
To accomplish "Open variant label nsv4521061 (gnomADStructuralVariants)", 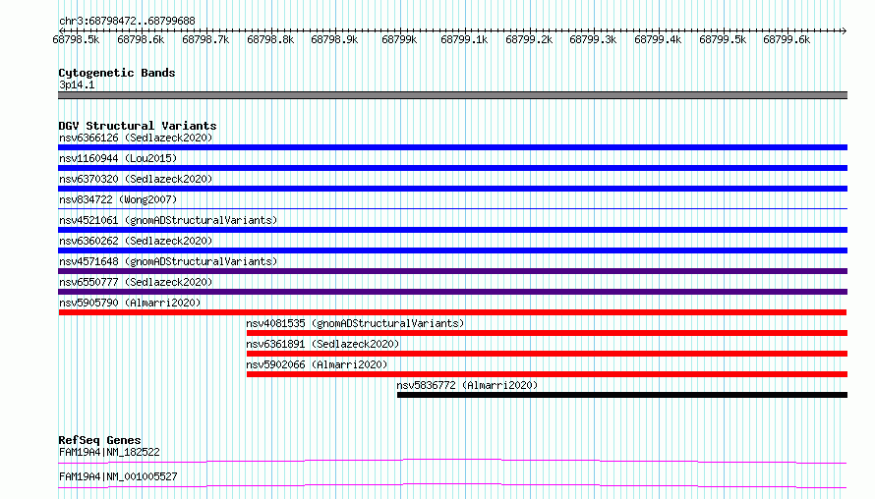I will 168,220.
